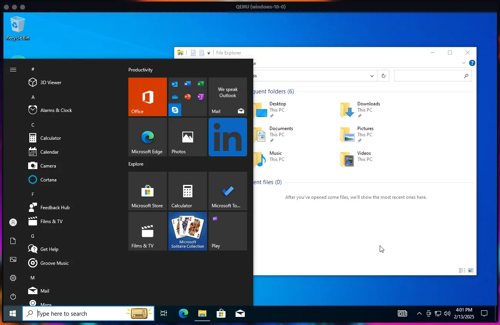The image size is (500, 325).
Task: Open the Microsoft Edge tile
Action: click(147, 137)
